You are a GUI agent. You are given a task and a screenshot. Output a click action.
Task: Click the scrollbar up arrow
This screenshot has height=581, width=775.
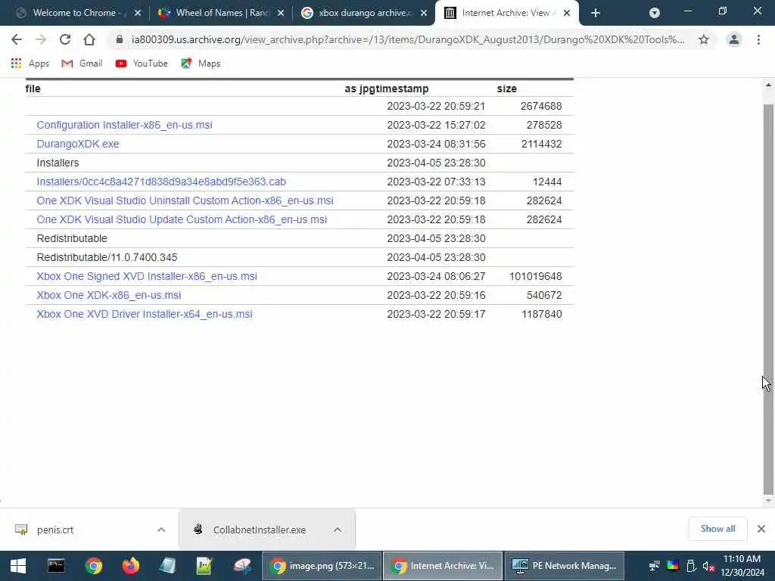768,85
